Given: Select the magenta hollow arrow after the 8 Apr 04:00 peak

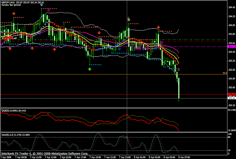Looking at the screenshot, I should click(162, 42).
